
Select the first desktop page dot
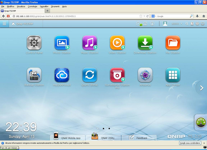(98, 128)
